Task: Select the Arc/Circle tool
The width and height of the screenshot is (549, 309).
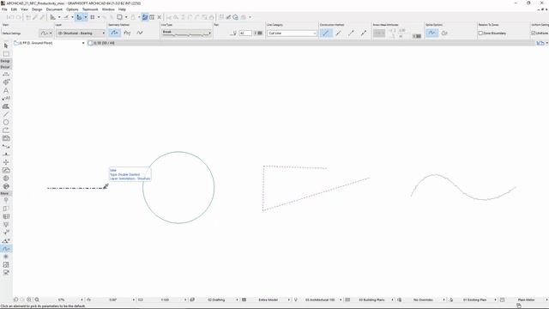Action: pyautogui.click(x=6, y=122)
